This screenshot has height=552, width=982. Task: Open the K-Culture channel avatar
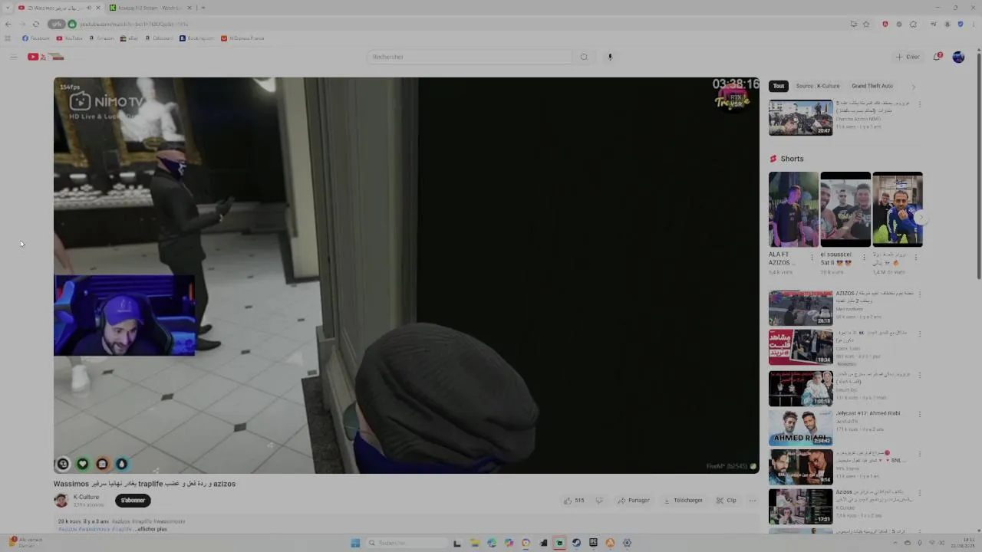[61, 501]
